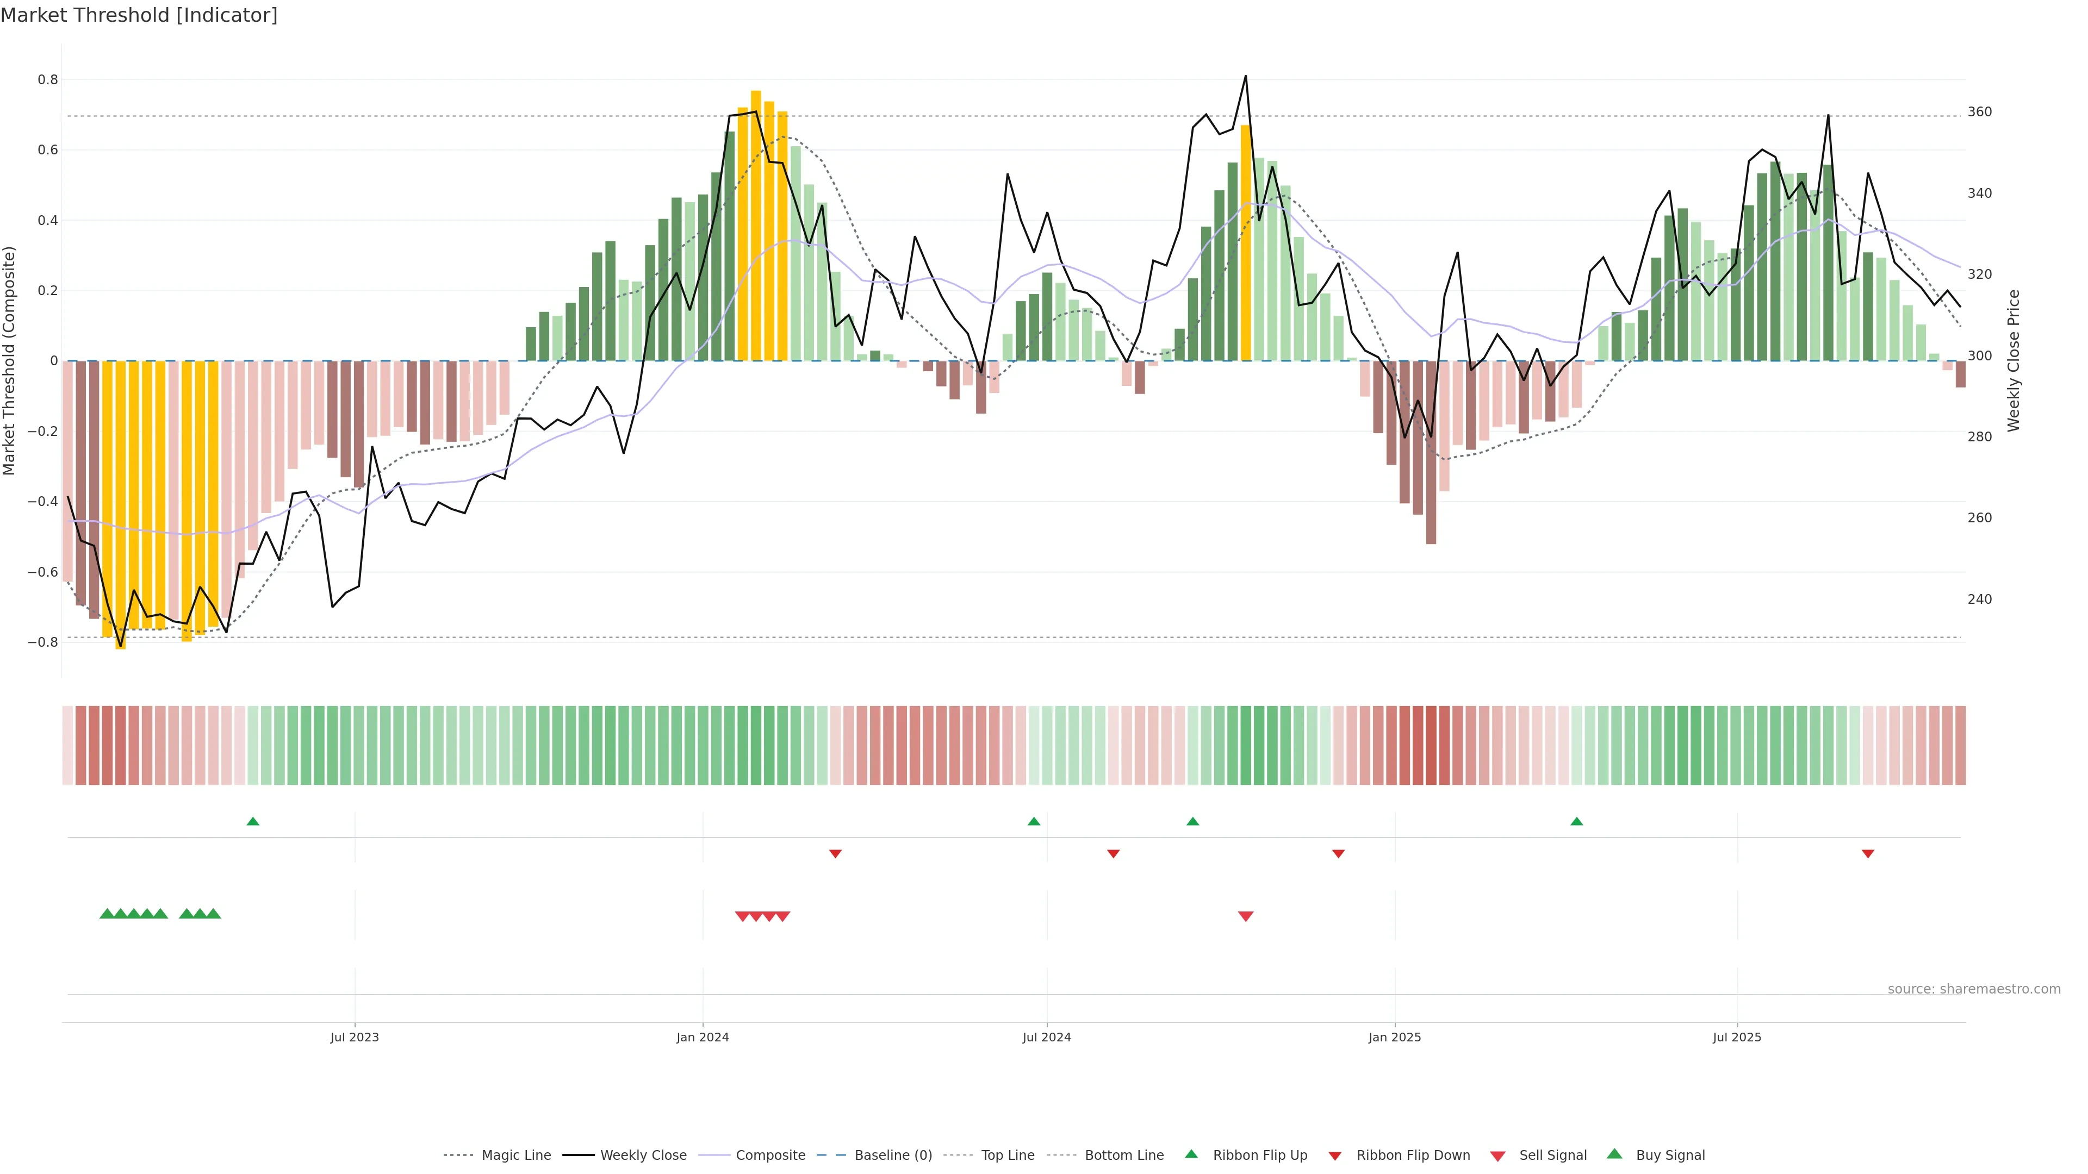Click Ribbon Flip Up legend triangle icon

coord(1191,1154)
